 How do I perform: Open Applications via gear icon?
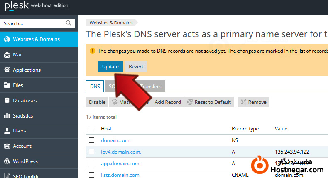(x=7, y=70)
